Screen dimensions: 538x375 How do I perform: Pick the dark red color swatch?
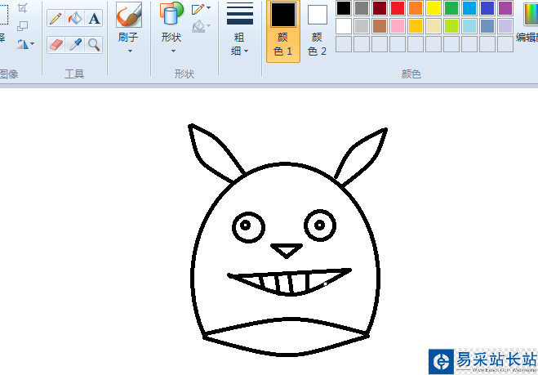tap(380, 8)
